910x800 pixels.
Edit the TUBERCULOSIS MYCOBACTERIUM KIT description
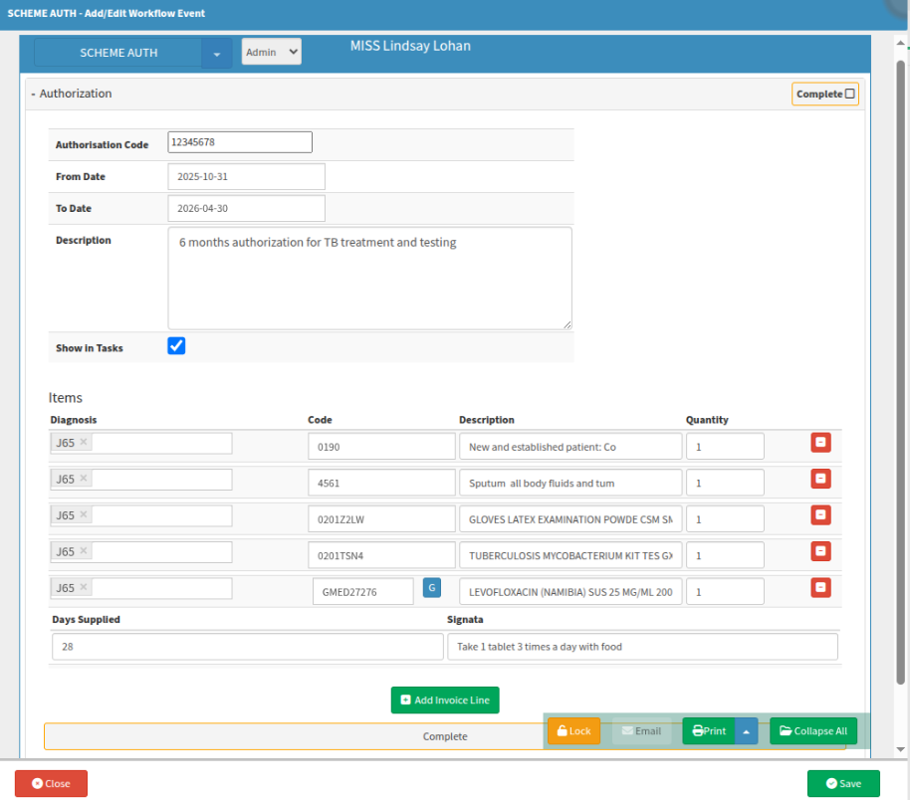point(570,555)
